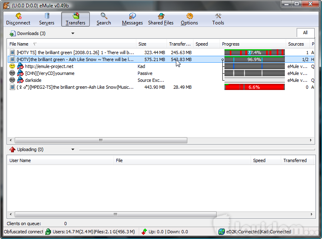The image size is (322, 239).
Task: Click the eD2K/Kad connection globe icon
Action: pyautogui.click(x=222, y=232)
